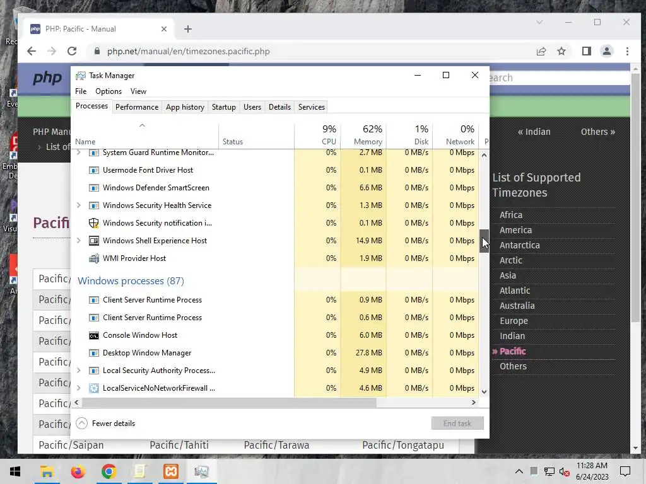Screen dimensions: 646x484
Task: Go to the Others » next page link
Action: (598, 132)
